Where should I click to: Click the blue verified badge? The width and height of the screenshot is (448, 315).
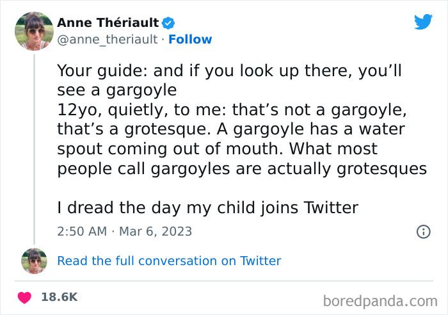click(168, 23)
